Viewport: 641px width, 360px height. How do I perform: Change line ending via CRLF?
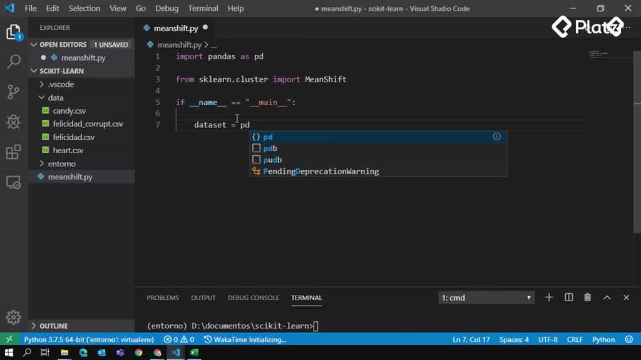point(575,339)
